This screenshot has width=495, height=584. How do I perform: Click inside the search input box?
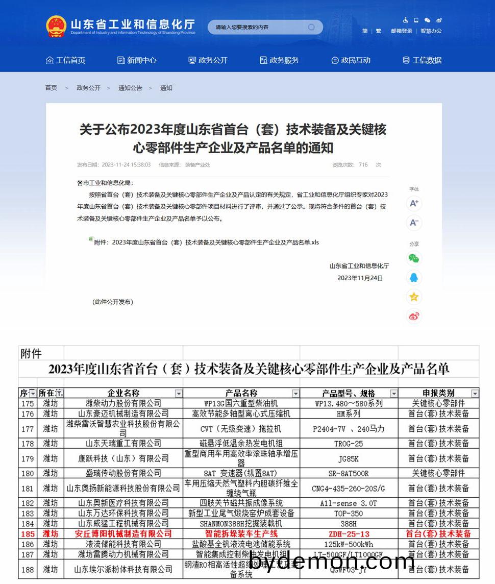pyautogui.click(x=255, y=27)
